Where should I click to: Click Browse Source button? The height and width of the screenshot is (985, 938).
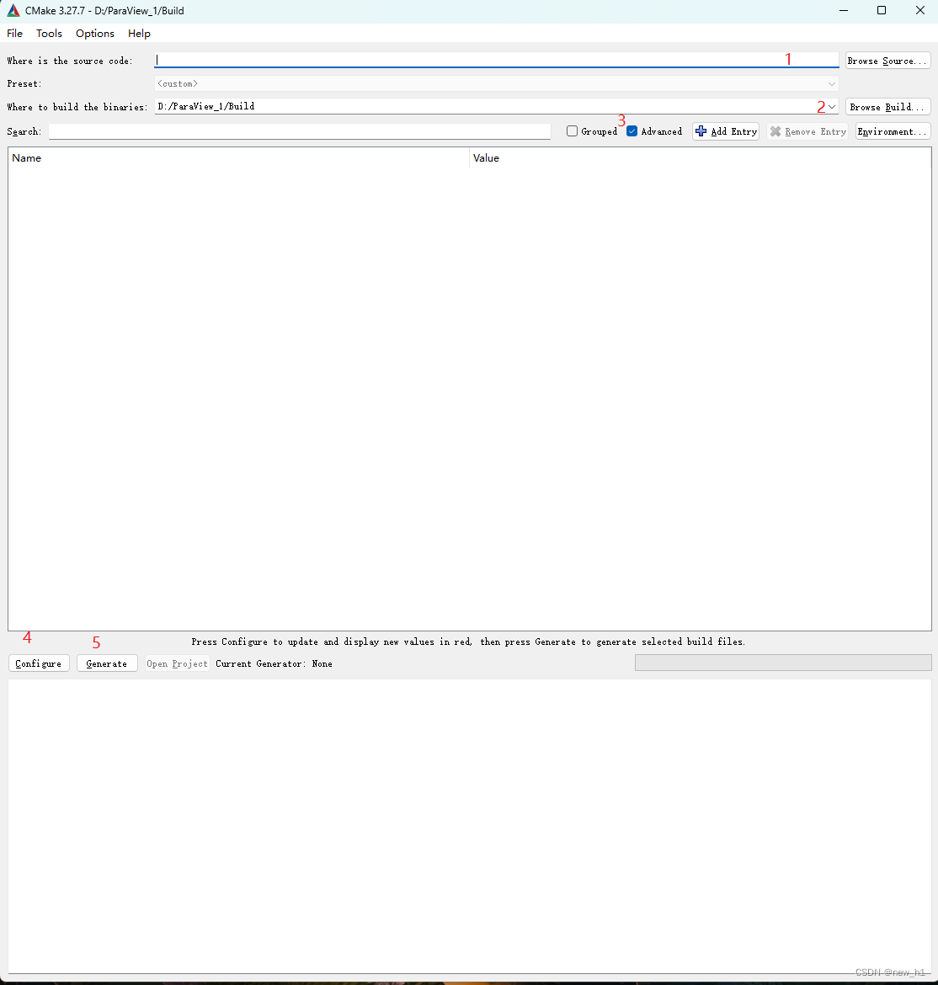[887, 61]
